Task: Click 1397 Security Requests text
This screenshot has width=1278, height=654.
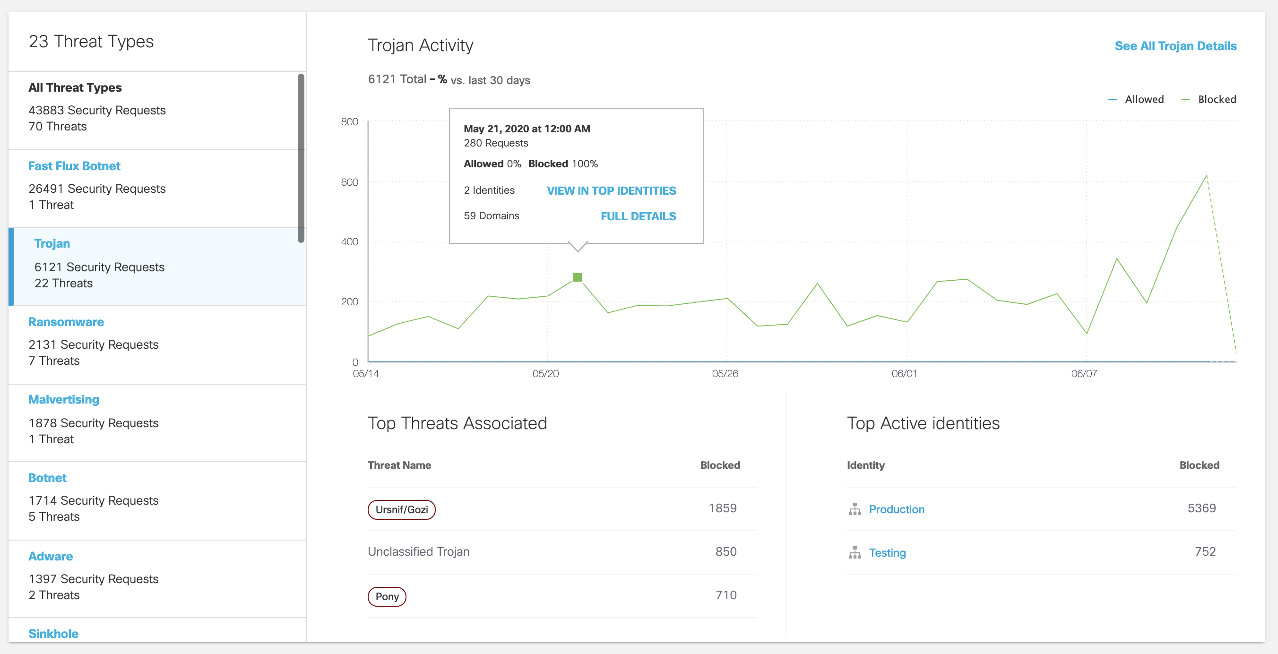Action: pos(93,578)
